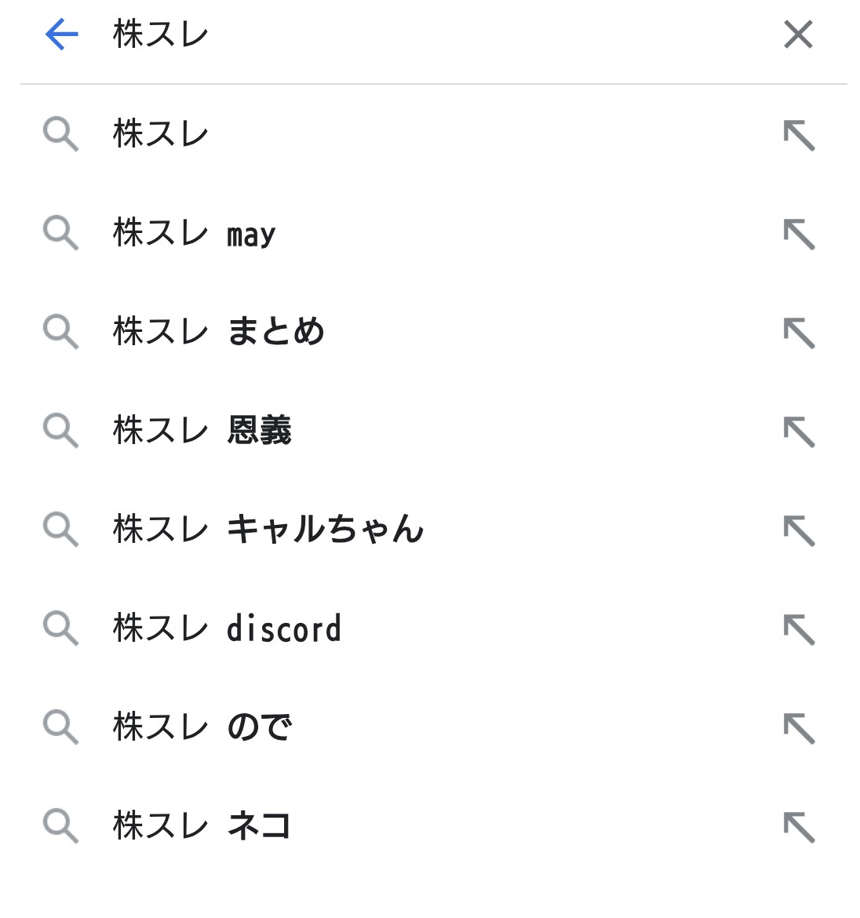
Task: Open suggestion 株スレ キャルちゃん
Action: [x=268, y=530]
